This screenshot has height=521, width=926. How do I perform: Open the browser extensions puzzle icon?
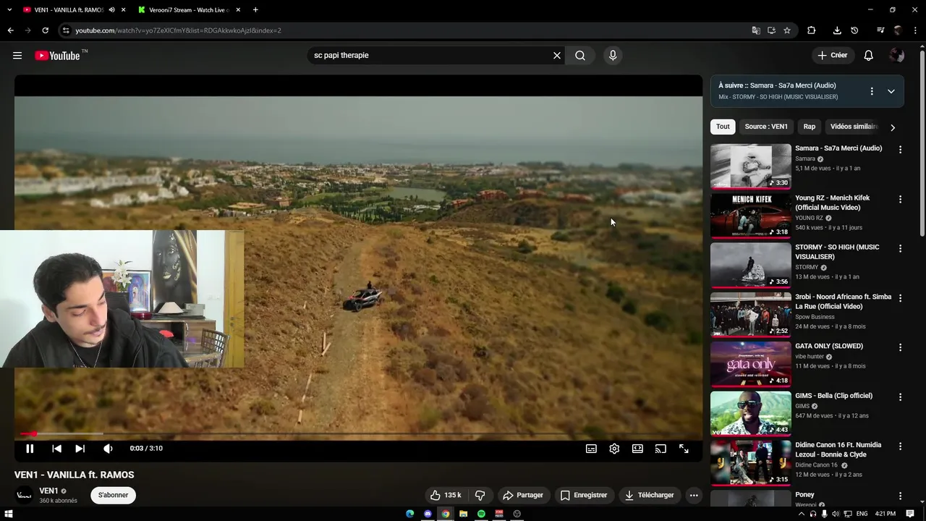pyautogui.click(x=812, y=30)
